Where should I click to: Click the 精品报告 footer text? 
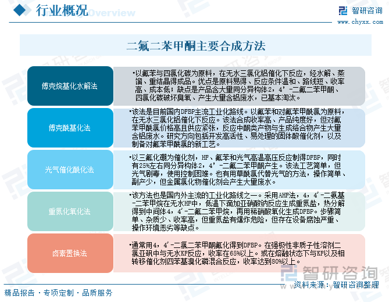[19, 293]
